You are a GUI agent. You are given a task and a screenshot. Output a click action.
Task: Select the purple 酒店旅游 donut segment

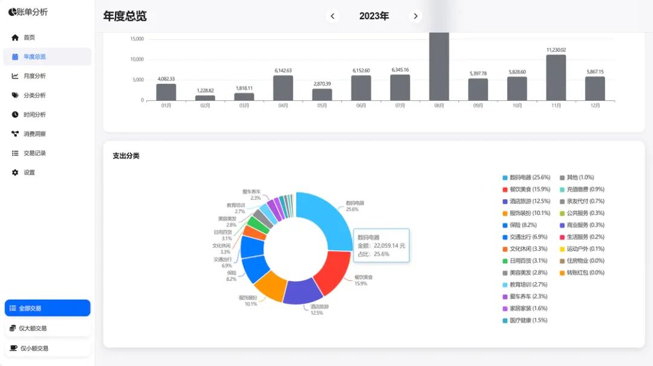[303, 291]
